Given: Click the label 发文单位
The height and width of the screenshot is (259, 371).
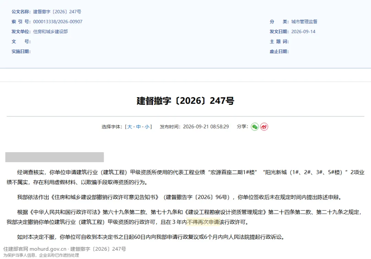Looking at the screenshot, I should (x=21, y=32).
